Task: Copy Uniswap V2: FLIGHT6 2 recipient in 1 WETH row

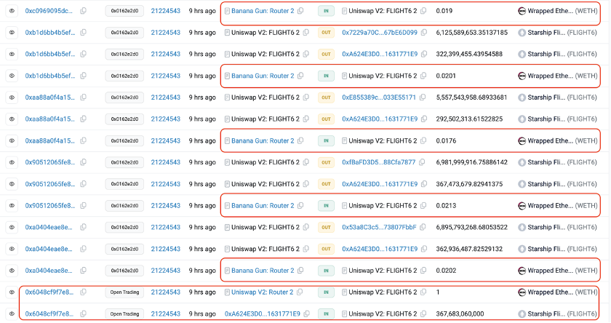Action: tap(423, 292)
